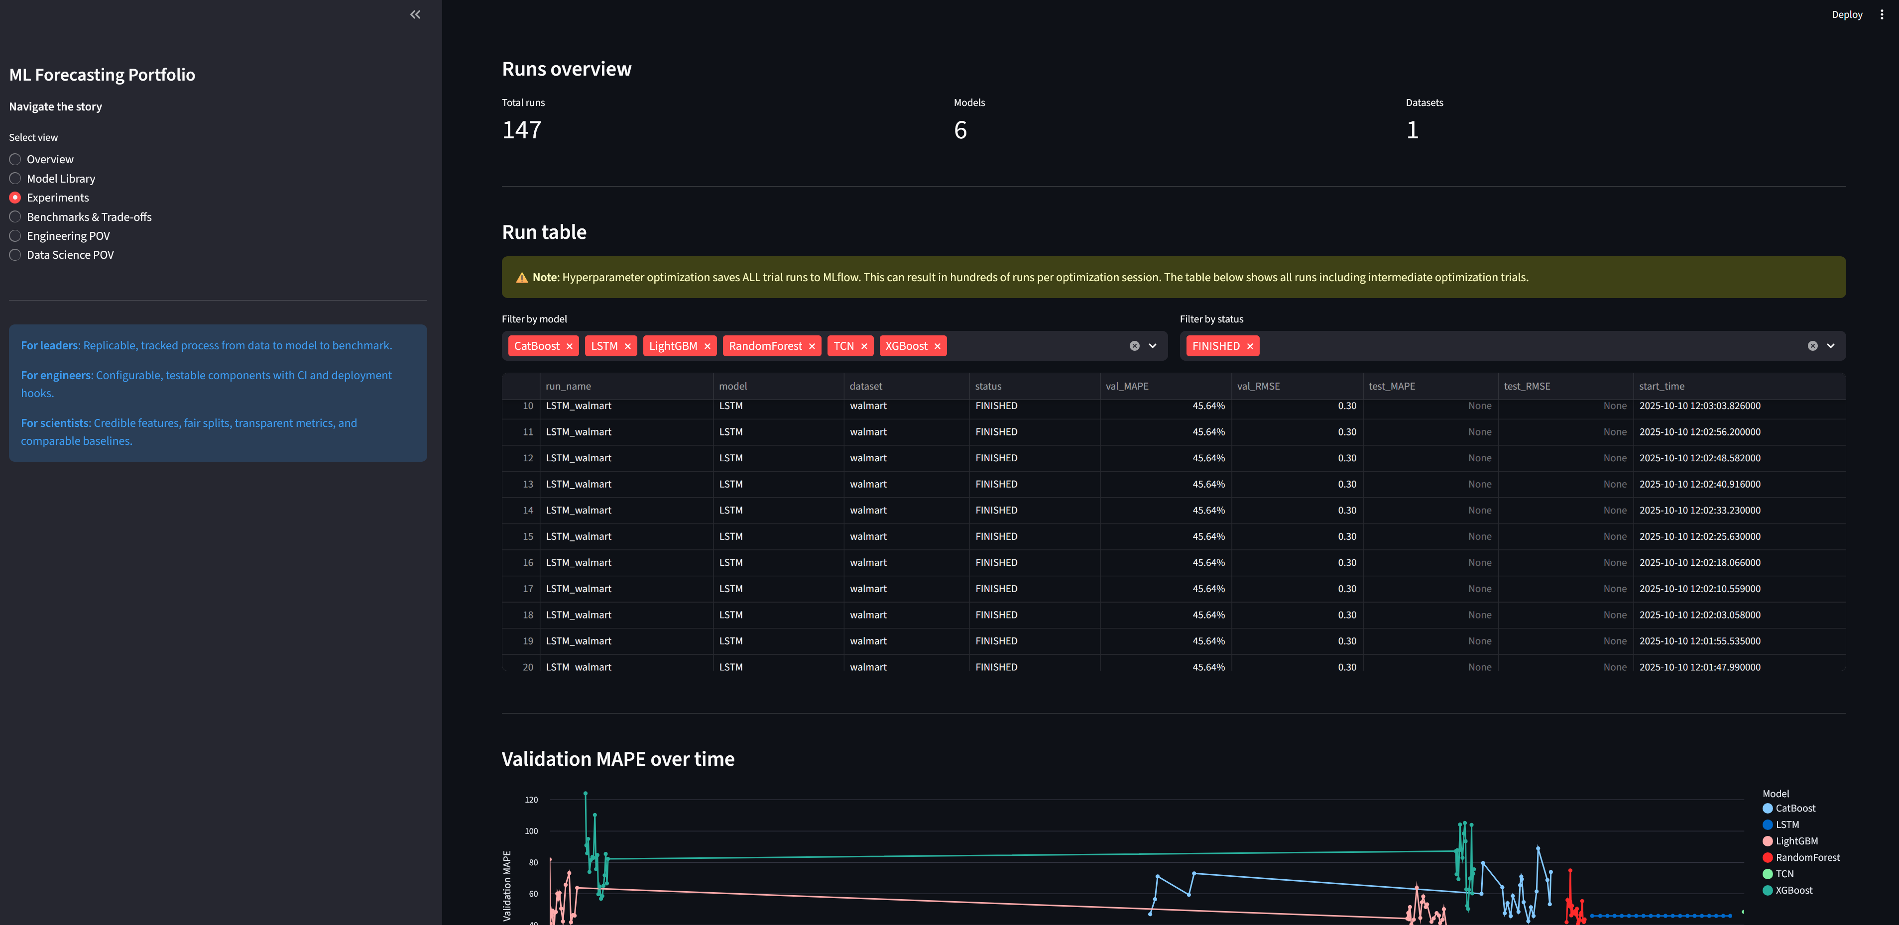Screen dimensions: 1899x925
Task: Click the start_time cell 2025-10-10 12:02:03.058000
Action: 1739,615
